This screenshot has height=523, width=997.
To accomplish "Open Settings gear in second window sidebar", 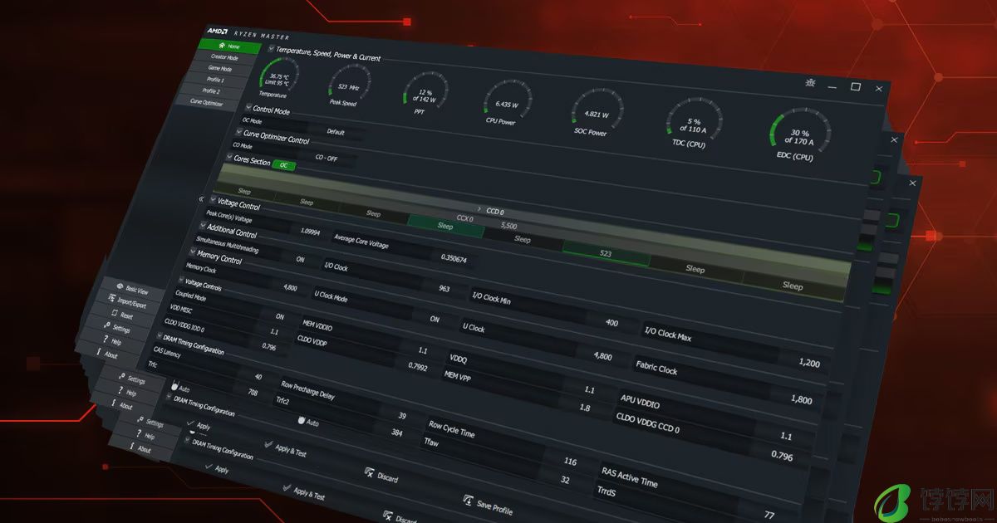I will tap(121, 376).
